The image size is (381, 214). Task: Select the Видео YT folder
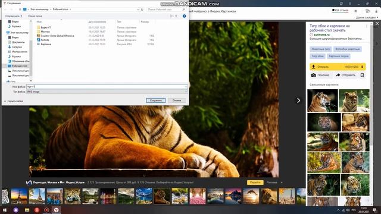point(46,27)
